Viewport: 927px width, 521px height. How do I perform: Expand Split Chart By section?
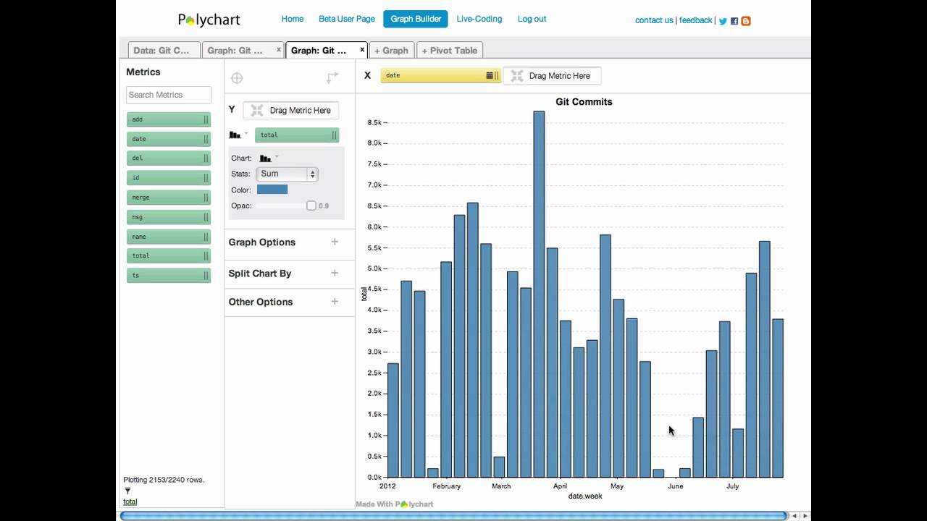pyautogui.click(x=335, y=273)
